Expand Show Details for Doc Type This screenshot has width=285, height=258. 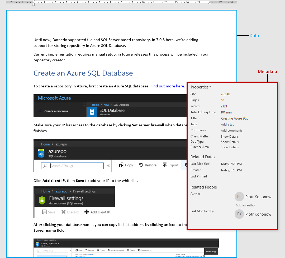point(230,142)
